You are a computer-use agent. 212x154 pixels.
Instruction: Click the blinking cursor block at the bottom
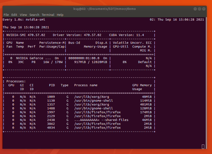tap(204, 146)
